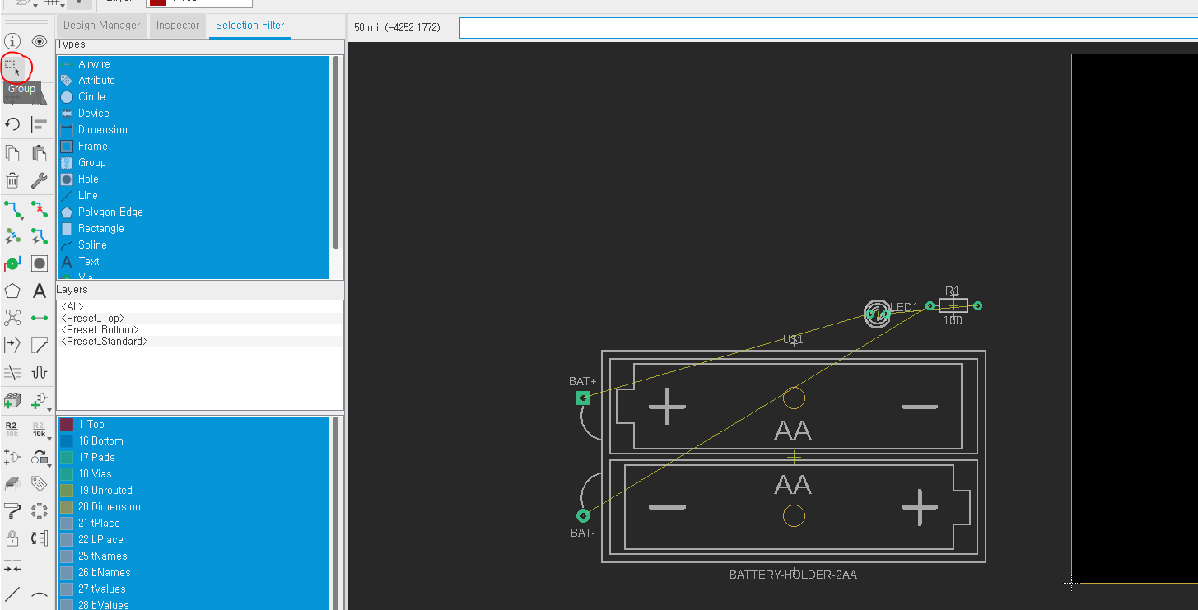The image size is (1198, 610).
Task: Toggle Airwire in the Types list
Action: coord(194,63)
